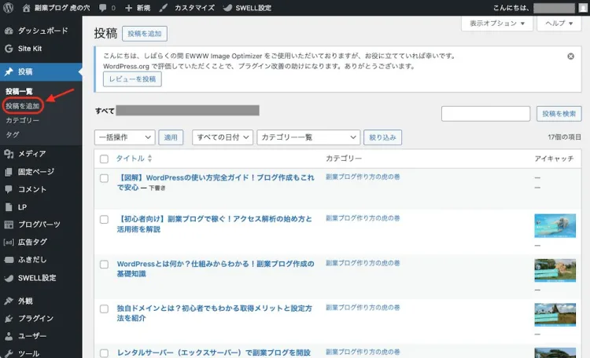Check the 独自ドメインとは post checkbox

[x=104, y=309]
